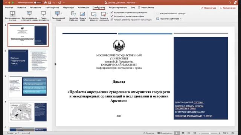This screenshot has height=135, width=241.
Task: Click the 114% zoom level value
Action: point(226,133)
